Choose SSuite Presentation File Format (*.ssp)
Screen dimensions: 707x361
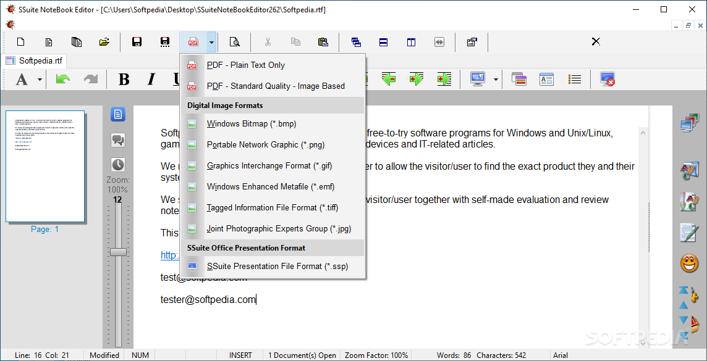pyautogui.click(x=273, y=267)
